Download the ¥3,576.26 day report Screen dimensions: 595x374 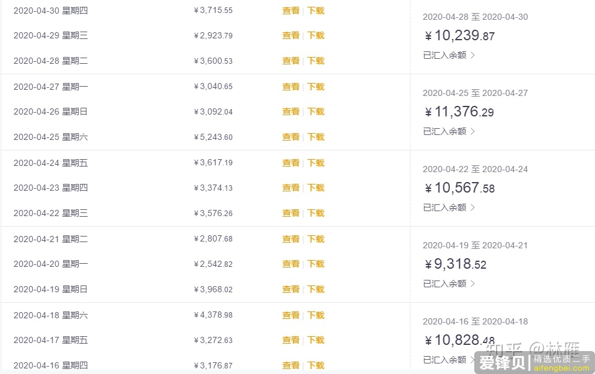click(x=316, y=213)
